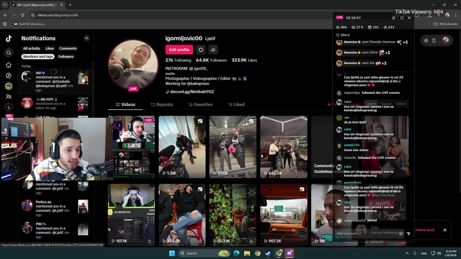Switch to the Favorites tab
The height and width of the screenshot is (259, 461).
(x=200, y=104)
